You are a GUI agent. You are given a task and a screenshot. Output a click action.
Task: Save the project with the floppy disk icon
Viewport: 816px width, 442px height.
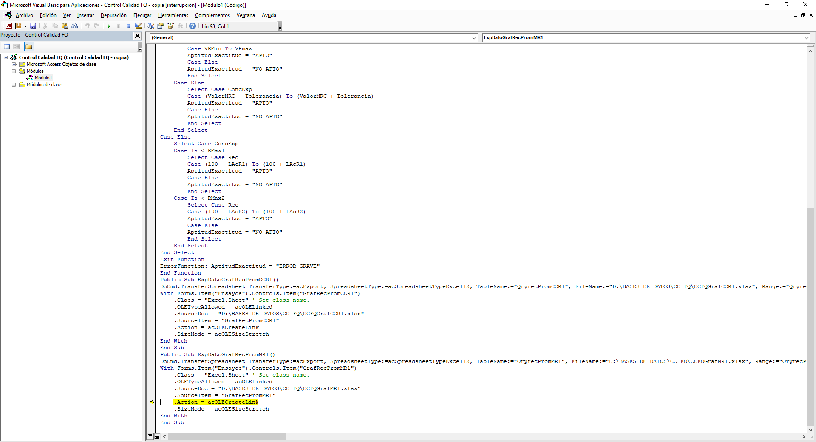(x=33, y=26)
